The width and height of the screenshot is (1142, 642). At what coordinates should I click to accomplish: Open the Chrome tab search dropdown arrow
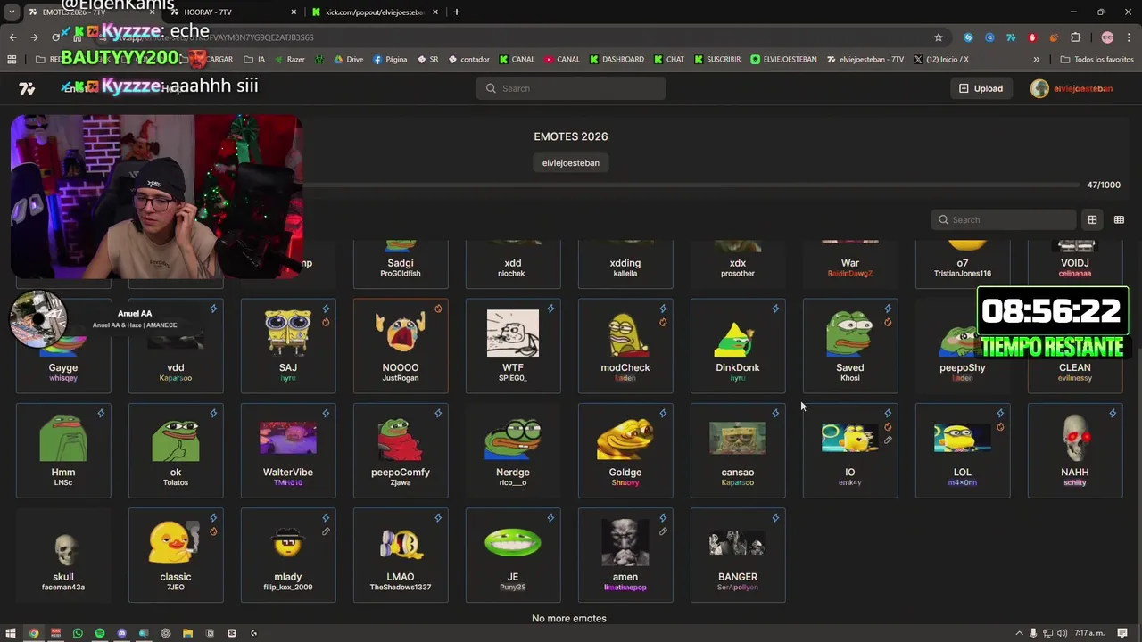click(x=12, y=12)
